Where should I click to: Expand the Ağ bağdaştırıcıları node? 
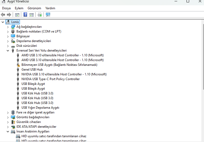pos(8,27)
